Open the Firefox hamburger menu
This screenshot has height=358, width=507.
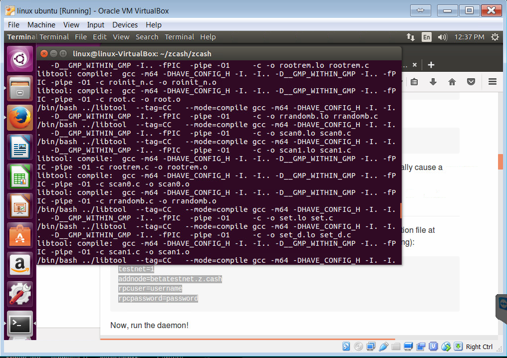pos(493,82)
